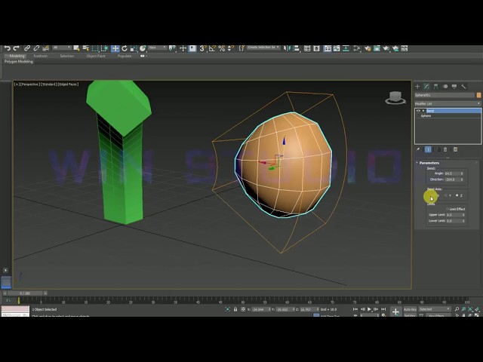Open Curve Editor icon
This screenshot has height=362, width=483.
(x=337, y=48)
